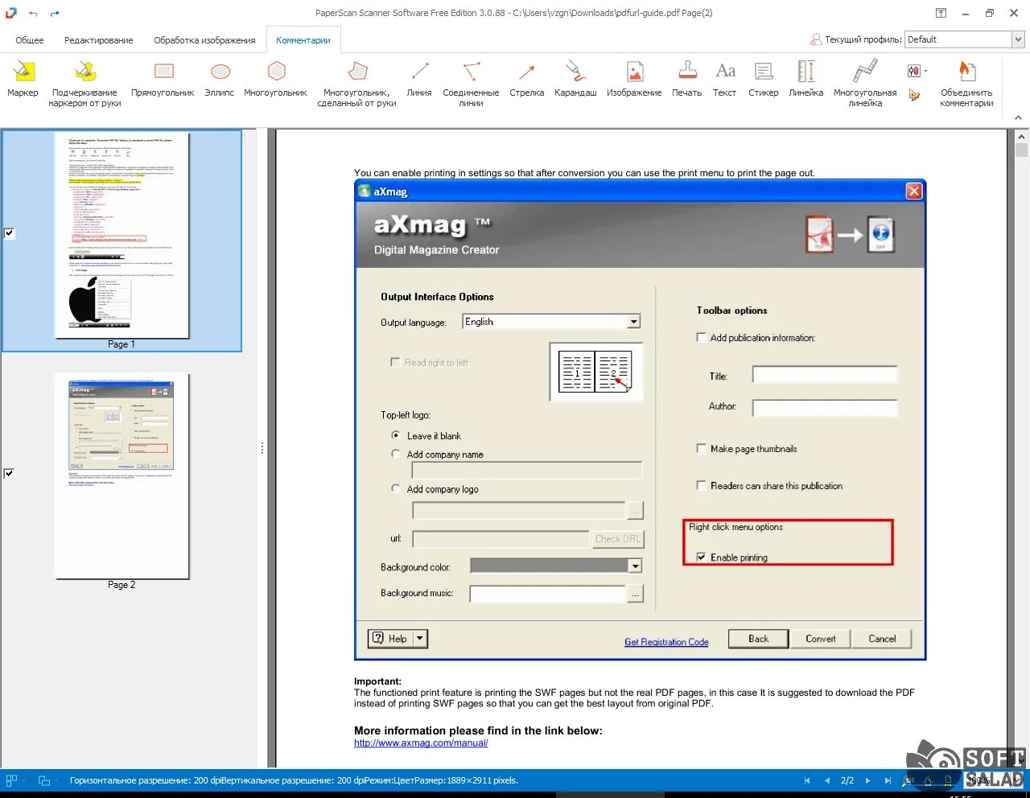The image size is (1030, 798).
Task: Select the Add company name radio button
Action: (x=395, y=455)
